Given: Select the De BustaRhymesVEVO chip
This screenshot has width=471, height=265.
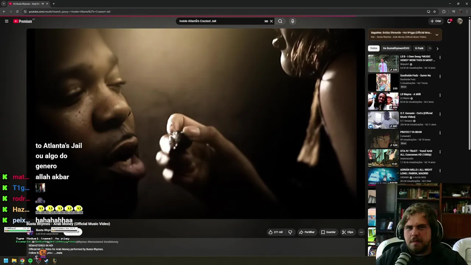Looking at the screenshot, I should [396, 48].
